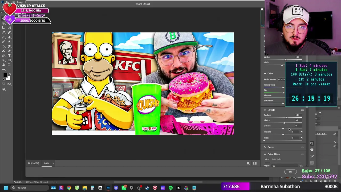Select the Paint Bucket tool
This screenshot has height=192, width=341.
3,46
